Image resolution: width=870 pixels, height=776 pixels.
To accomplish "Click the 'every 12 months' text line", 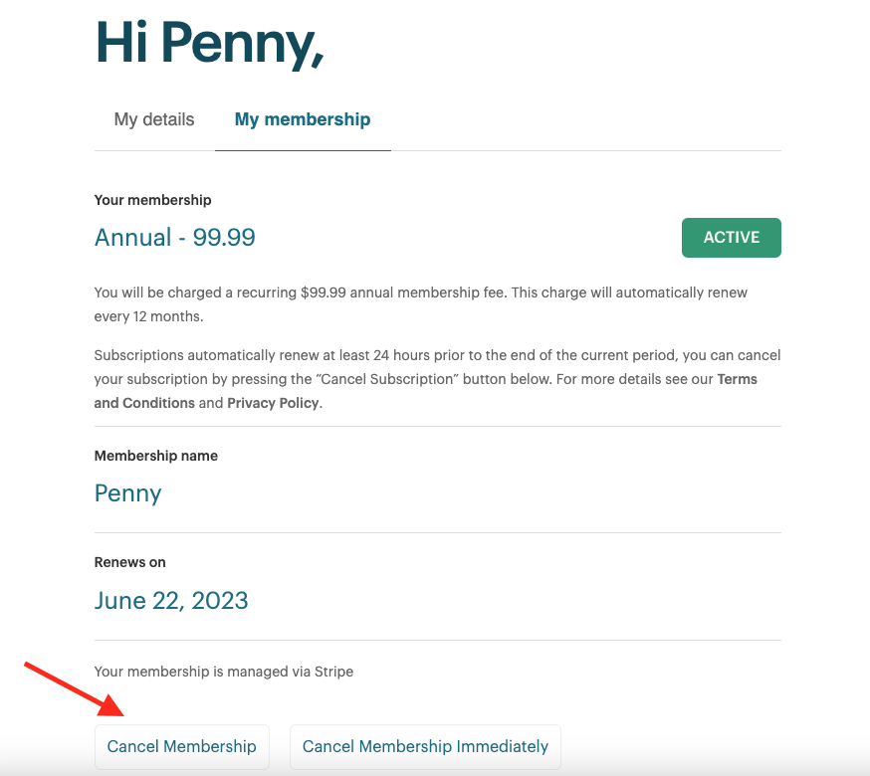I will click(148, 316).
